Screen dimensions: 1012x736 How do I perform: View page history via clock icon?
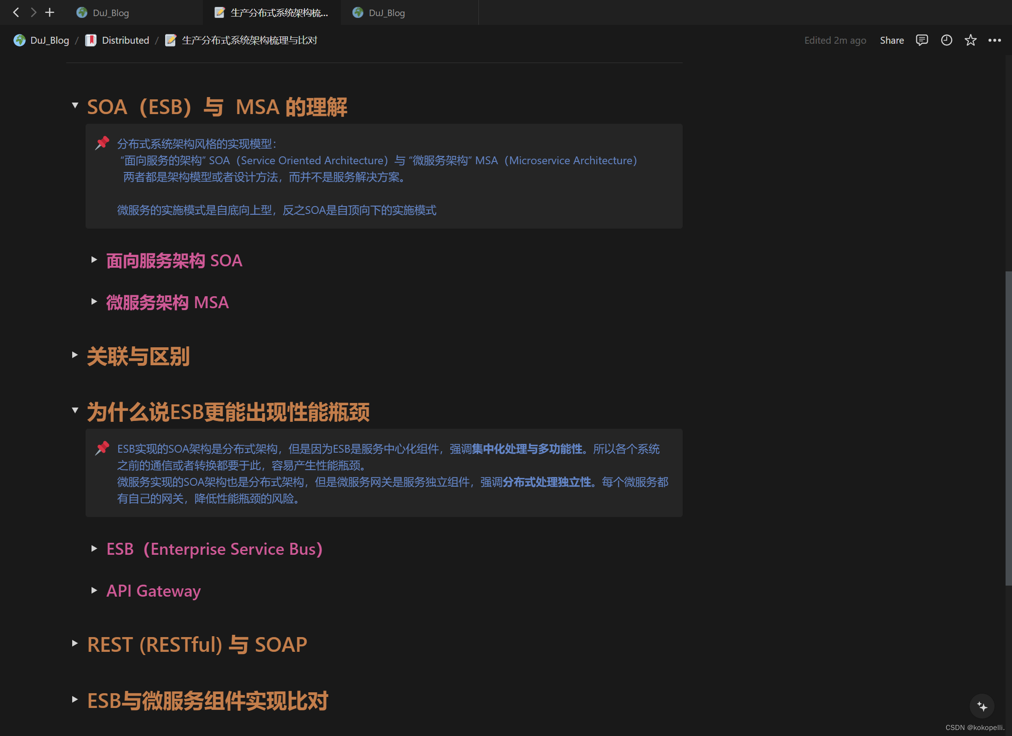point(946,40)
